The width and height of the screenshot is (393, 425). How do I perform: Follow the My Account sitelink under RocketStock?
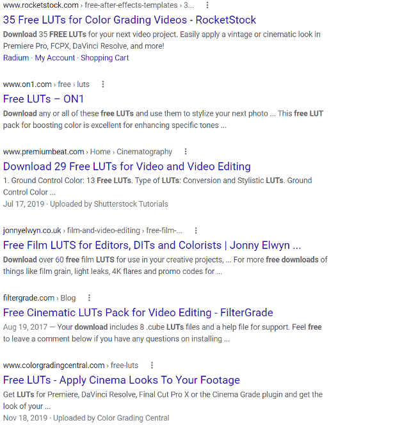(x=55, y=58)
